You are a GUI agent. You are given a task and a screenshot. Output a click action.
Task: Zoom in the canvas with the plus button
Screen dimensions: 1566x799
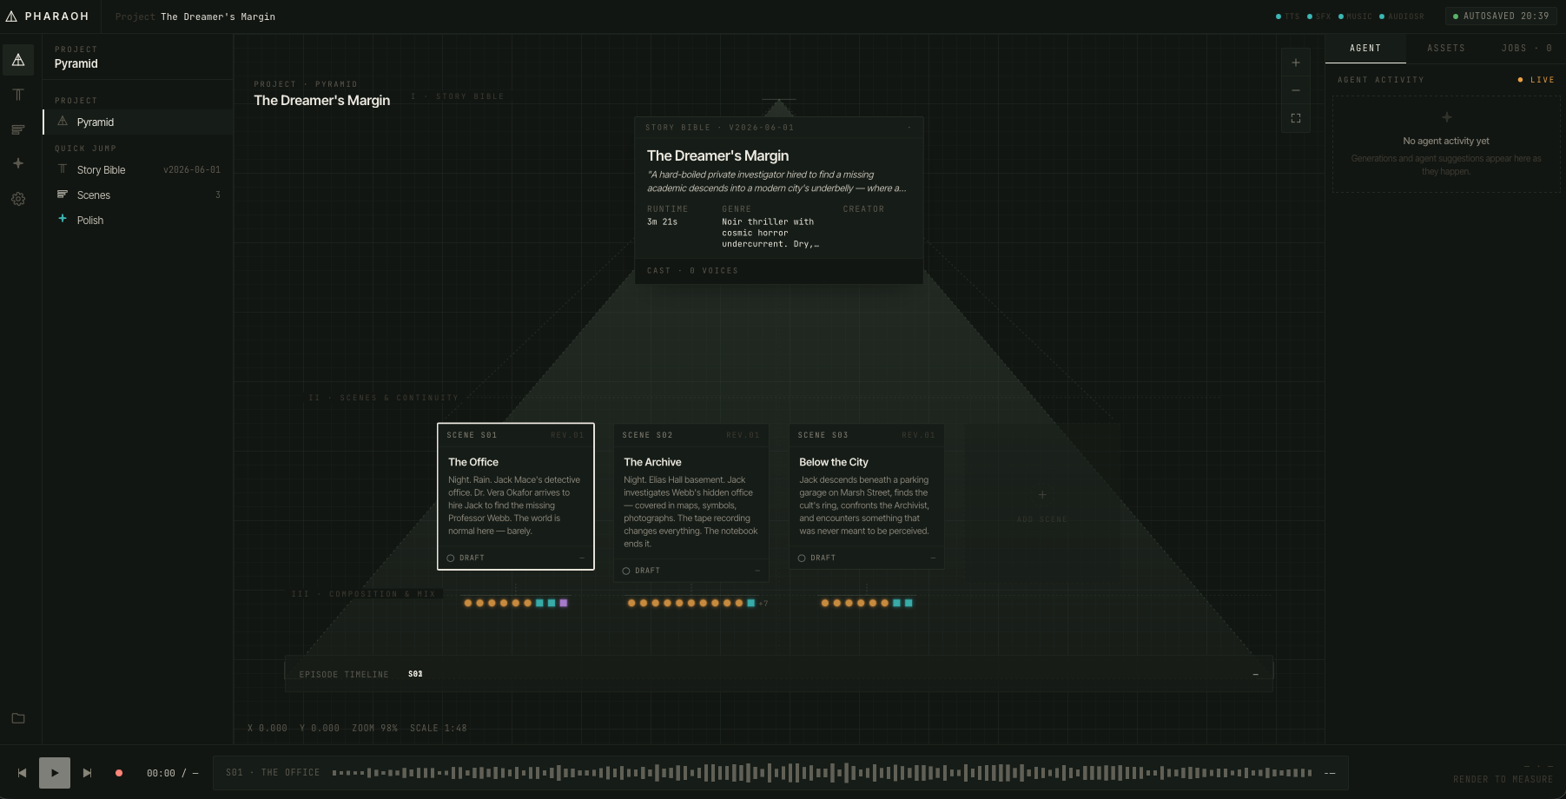(x=1296, y=63)
